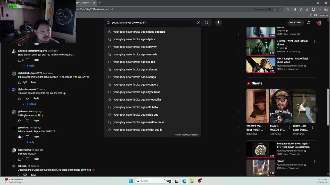The width and height of the screenshot is (330, 185).
Task: Clear the YouTube search box with the X
Action: point(198,23)
